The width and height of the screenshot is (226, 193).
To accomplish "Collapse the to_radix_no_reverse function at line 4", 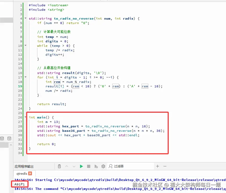I will coord(26,18).
